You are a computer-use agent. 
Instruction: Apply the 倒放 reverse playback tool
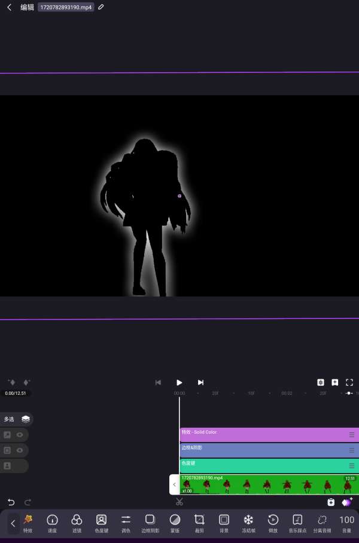[273, 523]
